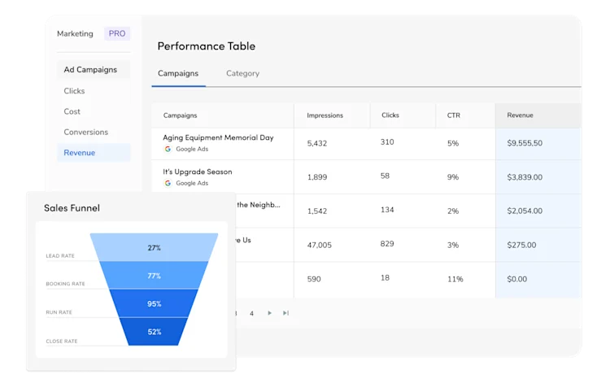
Task: Go to page 4
Action: [251, 313]
